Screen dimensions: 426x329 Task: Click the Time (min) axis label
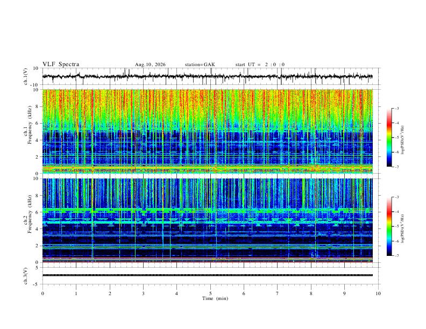(215, 298)
